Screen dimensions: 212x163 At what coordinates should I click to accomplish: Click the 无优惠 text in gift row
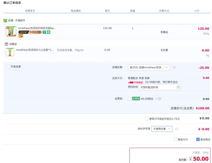[x=164, y=50]
